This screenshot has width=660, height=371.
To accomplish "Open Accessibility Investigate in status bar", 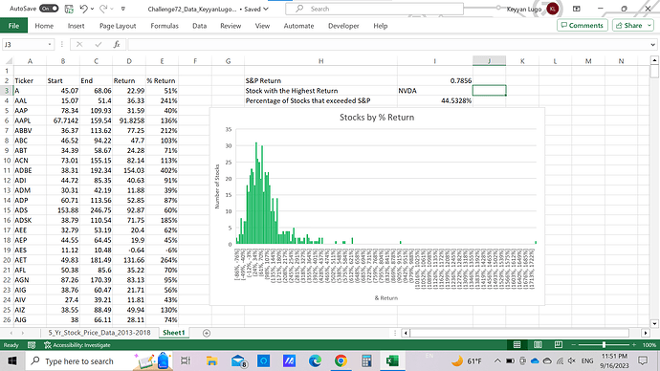I will coord(77,345).
